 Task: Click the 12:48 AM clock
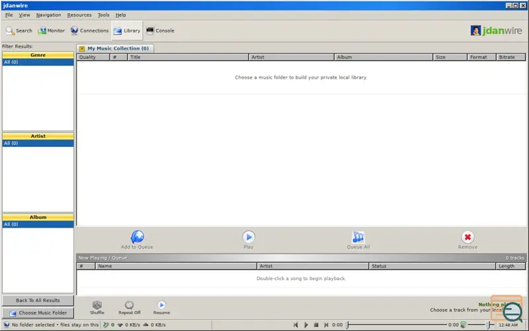(x=508, y=325)
